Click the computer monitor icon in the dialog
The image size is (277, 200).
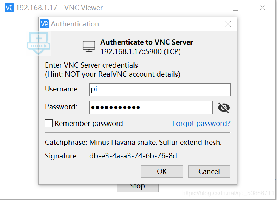coord(89,47)
